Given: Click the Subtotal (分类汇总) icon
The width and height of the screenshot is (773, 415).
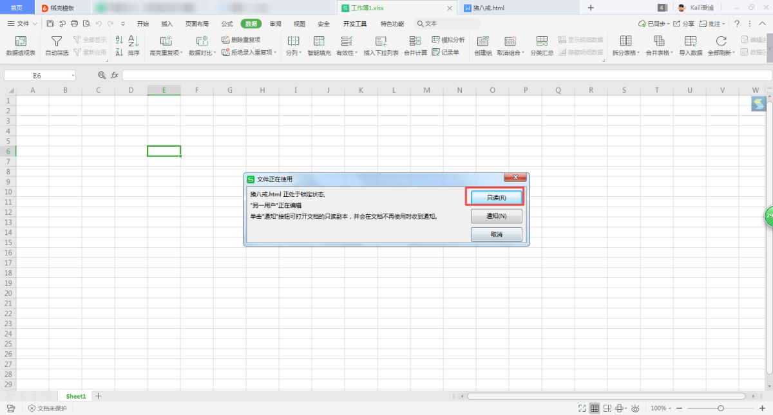Looking at the screenshot, I should 542,42.
